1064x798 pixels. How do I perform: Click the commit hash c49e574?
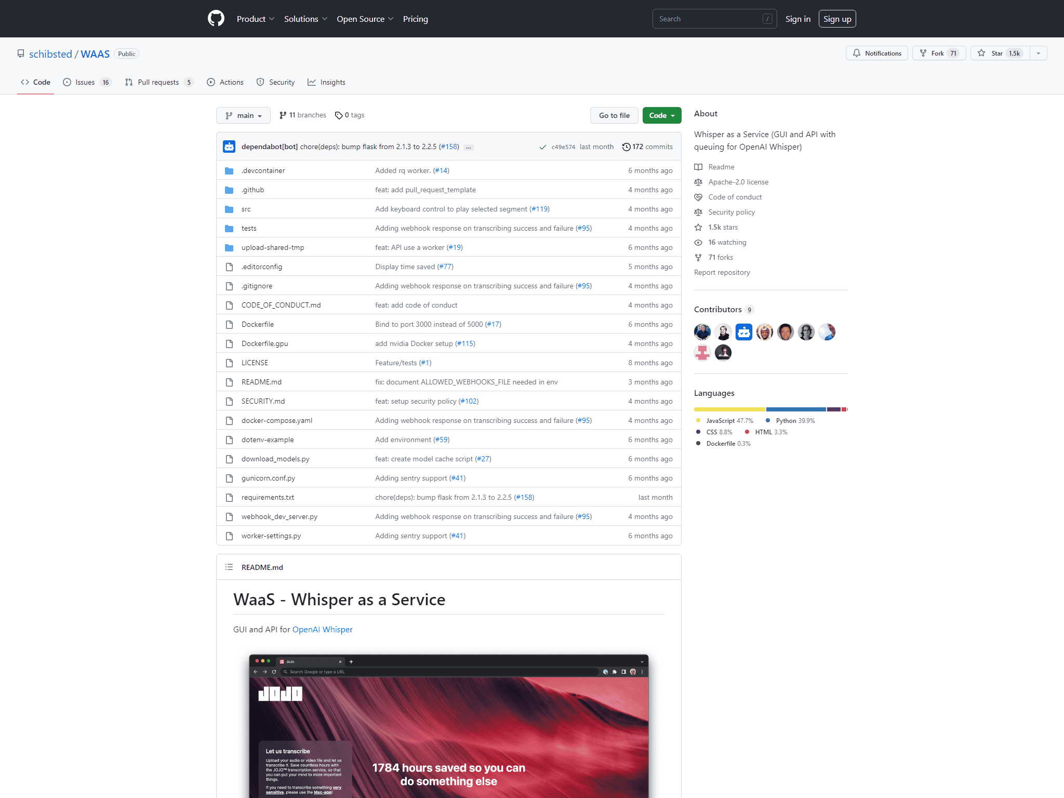click(563, 147)
